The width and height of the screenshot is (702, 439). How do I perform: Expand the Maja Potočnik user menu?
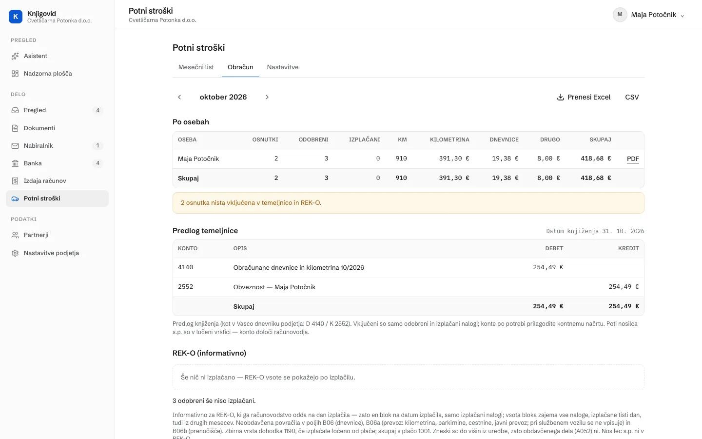649,15
